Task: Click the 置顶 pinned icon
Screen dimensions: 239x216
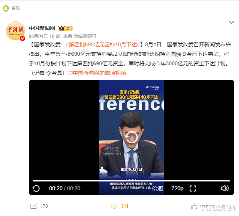Action: pos(6,8)
